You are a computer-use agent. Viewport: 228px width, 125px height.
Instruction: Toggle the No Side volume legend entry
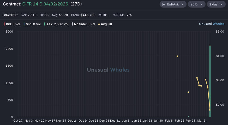pyautogui.click(x=83, y=24)
